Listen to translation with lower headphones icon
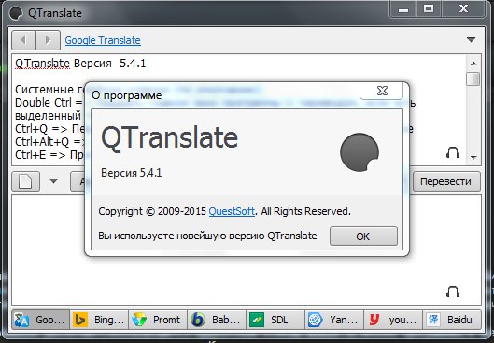The image size is (494, 343). tap(453, 292)
